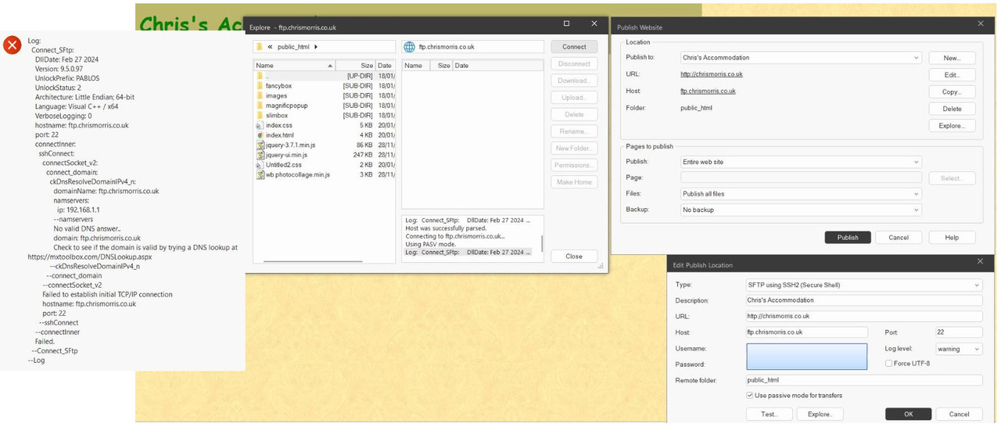The width and height of the screenshot is (1001, 445).
Task: Click the Remote folder input field
Action: (864, 380)
